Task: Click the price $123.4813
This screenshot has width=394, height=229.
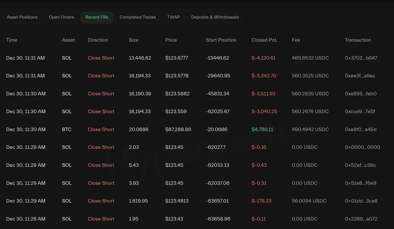Action: 177,201
